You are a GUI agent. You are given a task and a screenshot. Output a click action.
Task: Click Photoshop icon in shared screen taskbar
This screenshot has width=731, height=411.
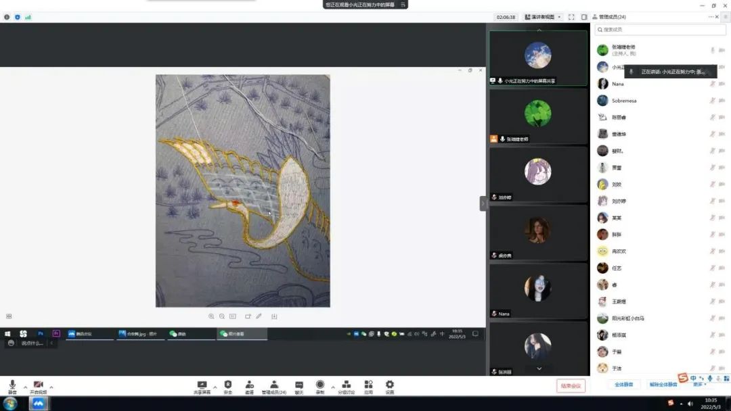pos(41,334)
